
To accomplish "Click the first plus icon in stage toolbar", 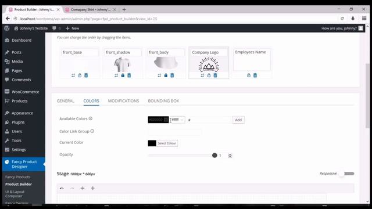I will tap(83, 188).
